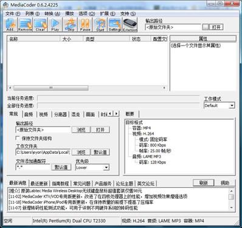
Task: Click the MediaCoder title bar app icon
Action: coord(5,4)
